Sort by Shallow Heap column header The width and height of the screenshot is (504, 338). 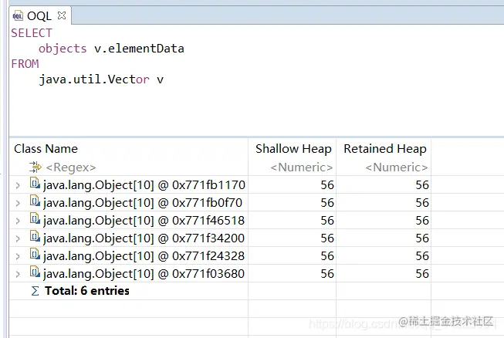293,149
